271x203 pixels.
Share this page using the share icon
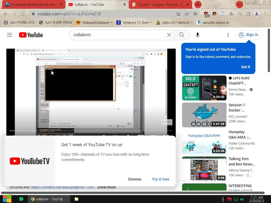[187, 14]
